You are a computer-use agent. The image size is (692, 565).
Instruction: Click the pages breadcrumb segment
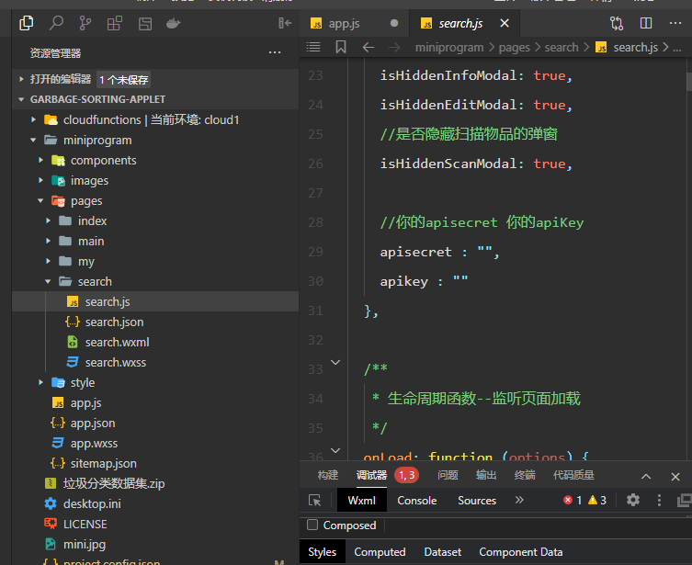[514, 47]
